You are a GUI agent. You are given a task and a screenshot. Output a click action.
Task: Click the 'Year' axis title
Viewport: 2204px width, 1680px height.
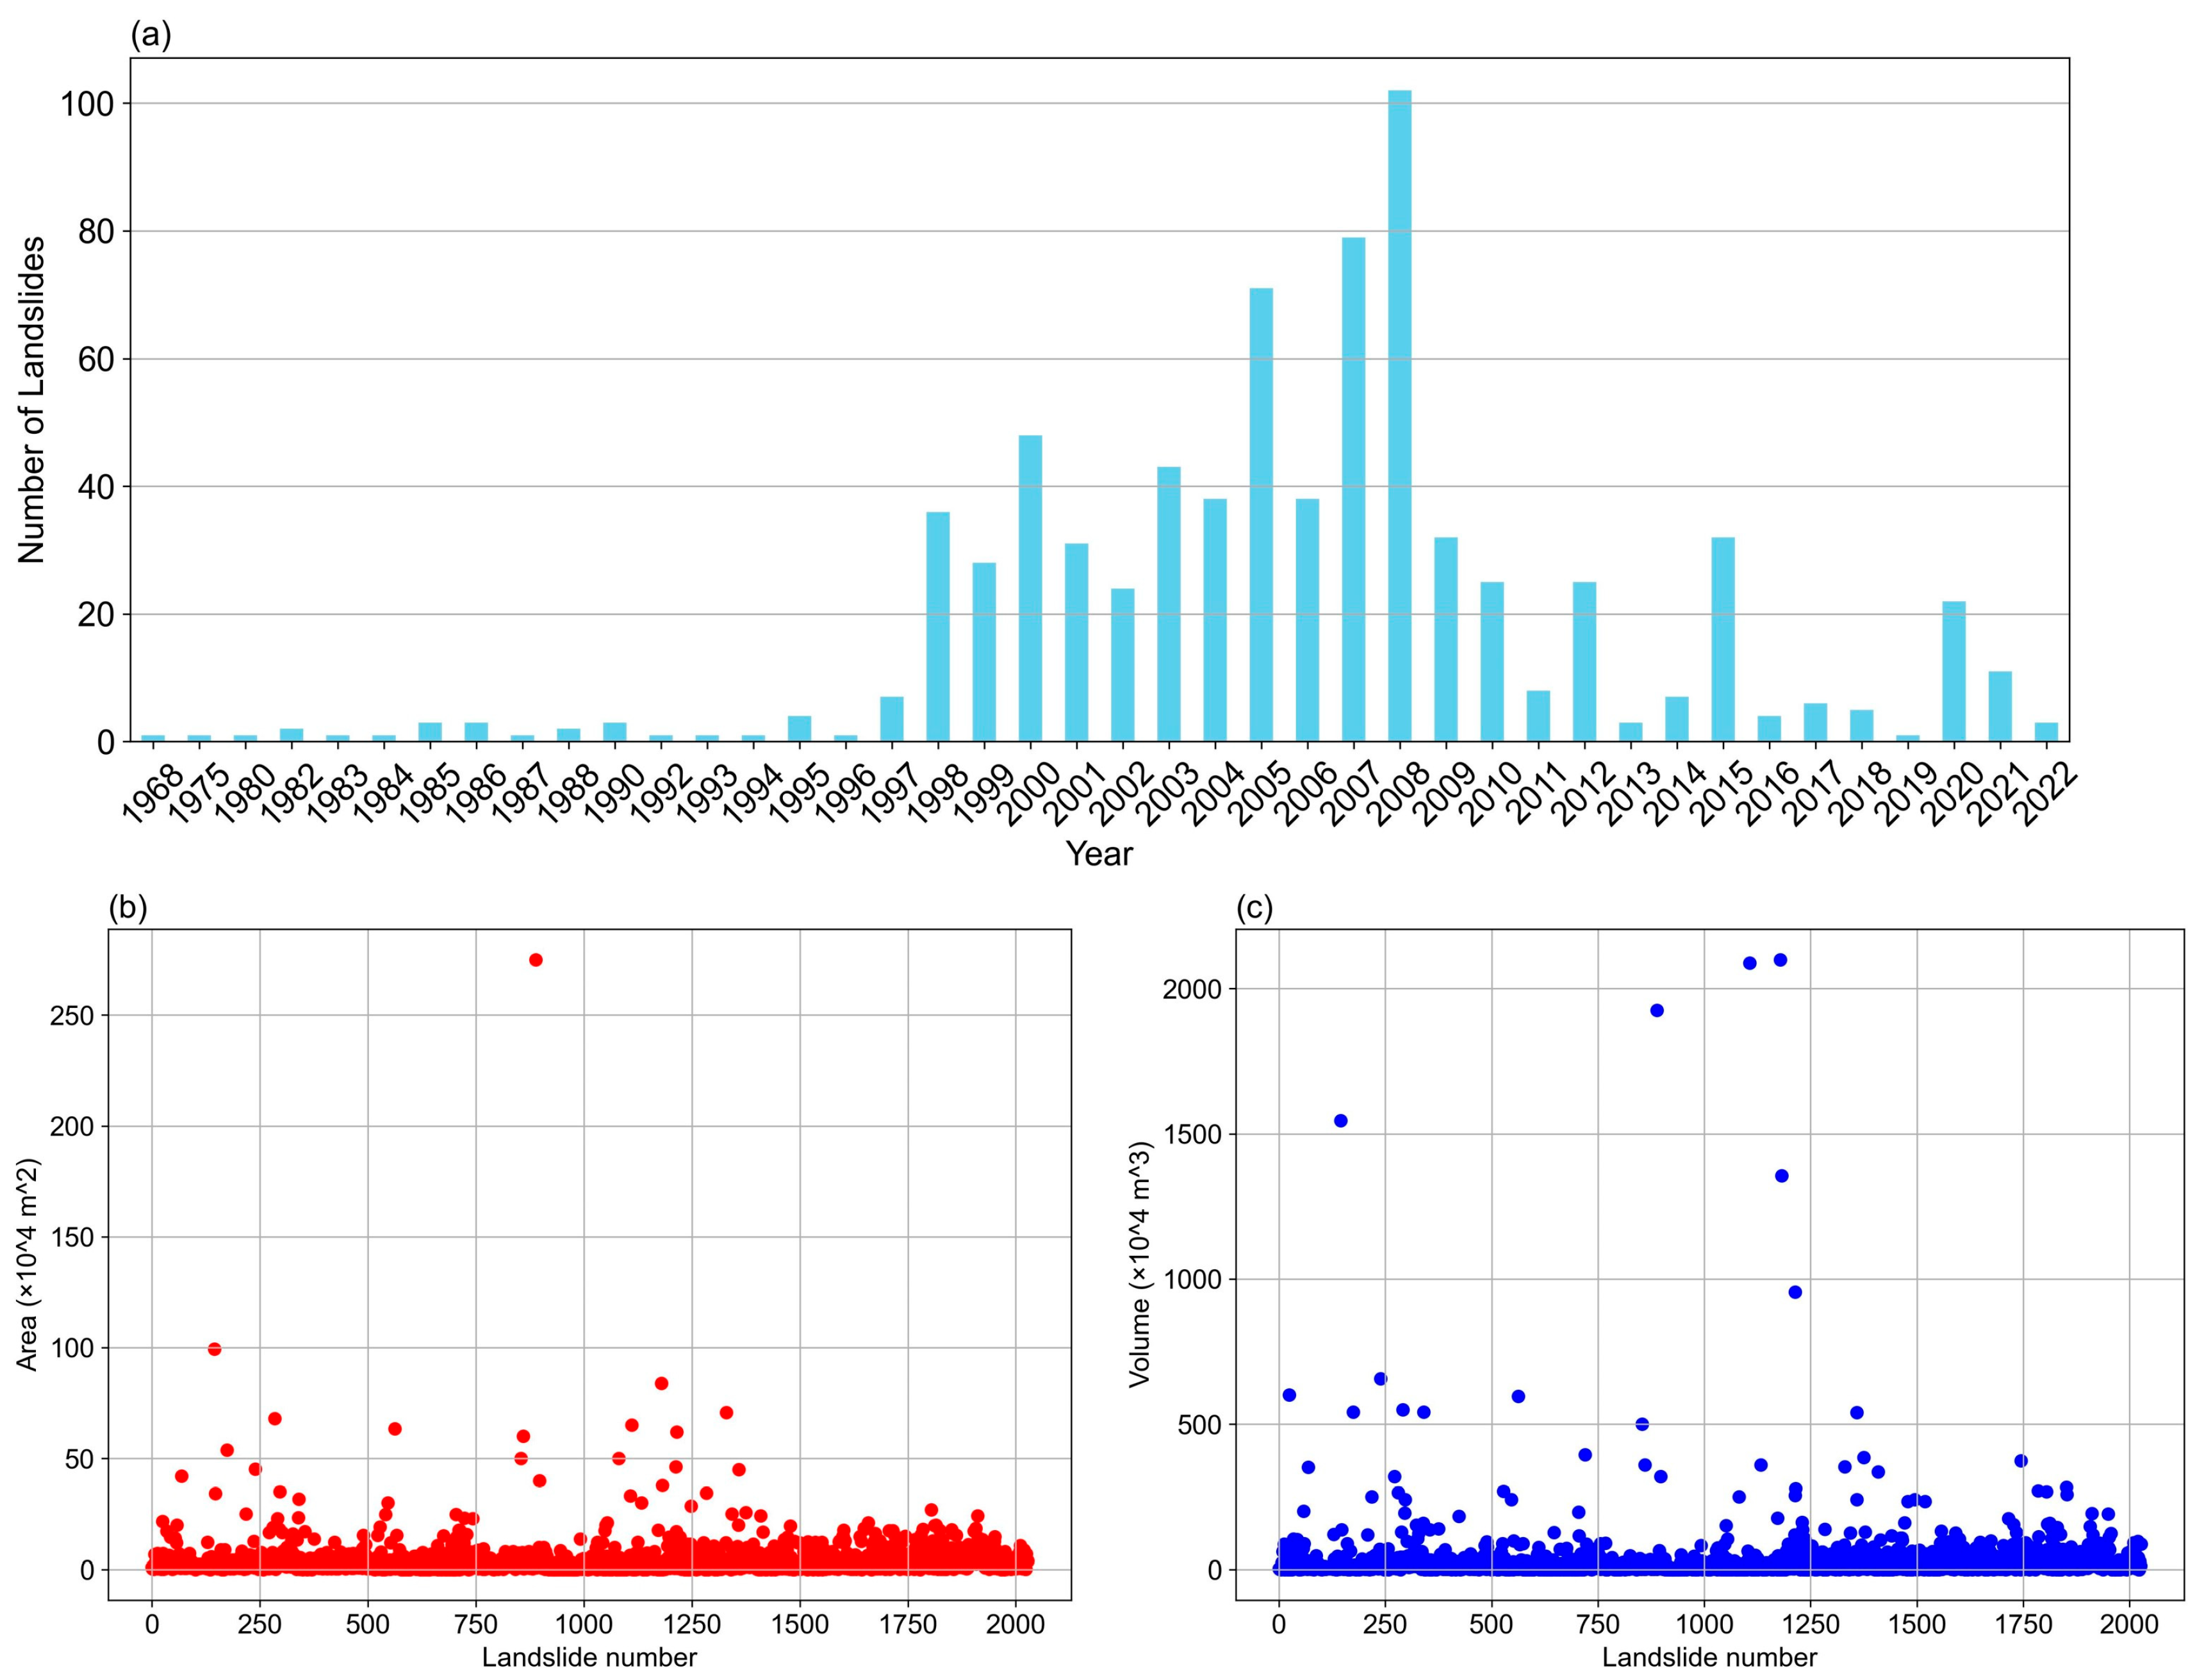pyautogui.click(x=1100, y=854)
